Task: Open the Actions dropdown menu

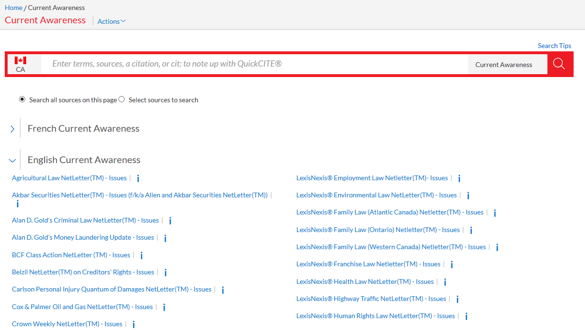Action: point(112,21)
